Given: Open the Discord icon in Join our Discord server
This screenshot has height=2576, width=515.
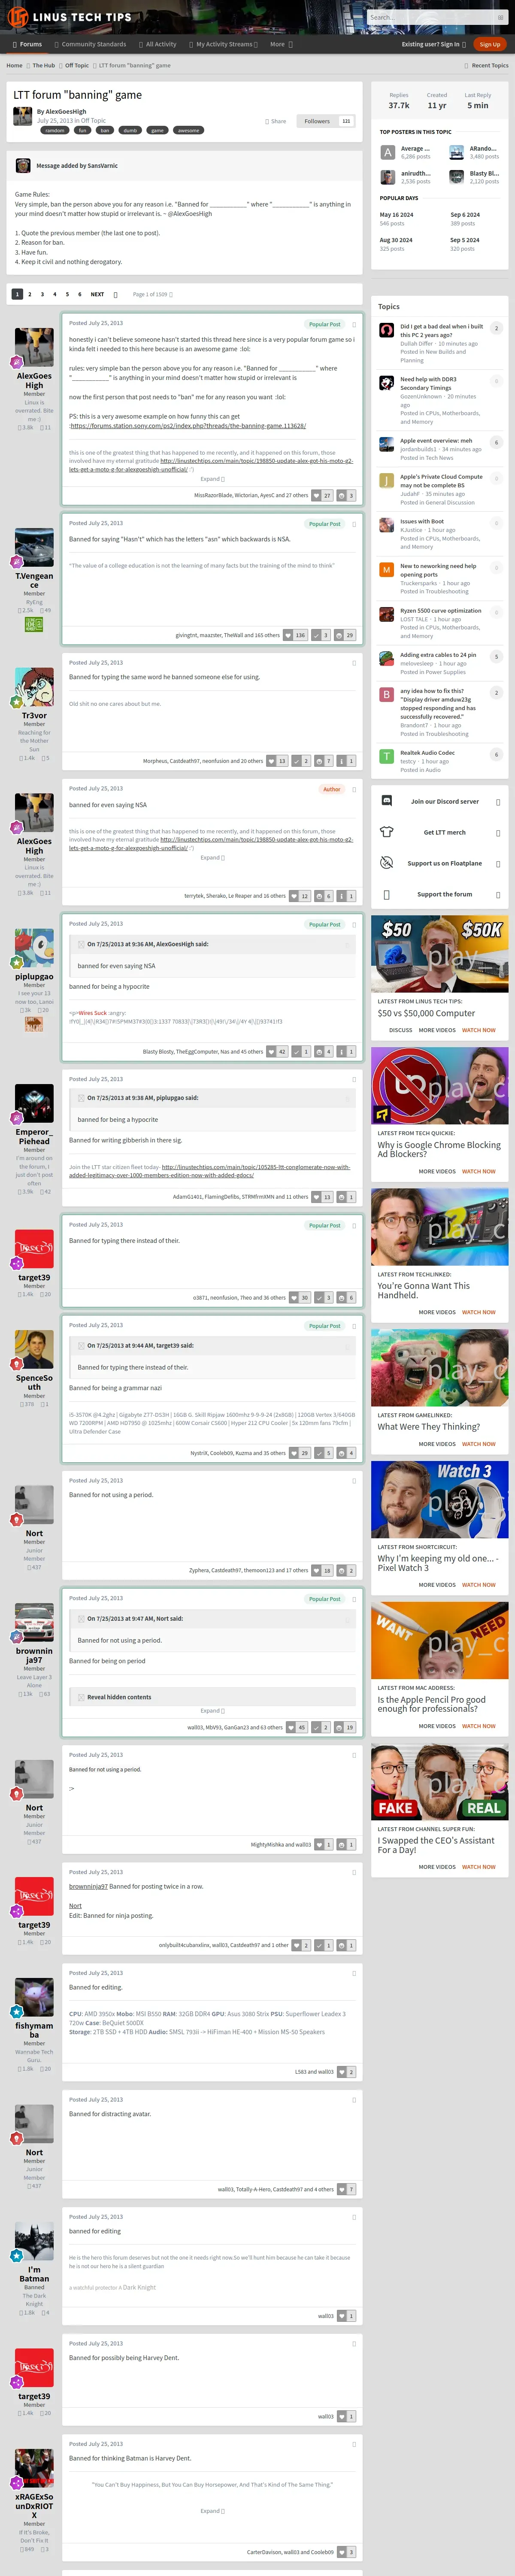Looking at the screenshot, I should (387, 801).
